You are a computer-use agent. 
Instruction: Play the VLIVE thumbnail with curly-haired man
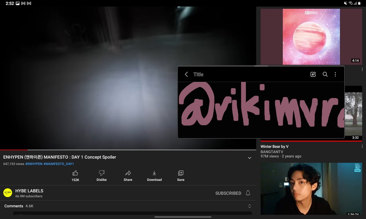coord(311,189)
